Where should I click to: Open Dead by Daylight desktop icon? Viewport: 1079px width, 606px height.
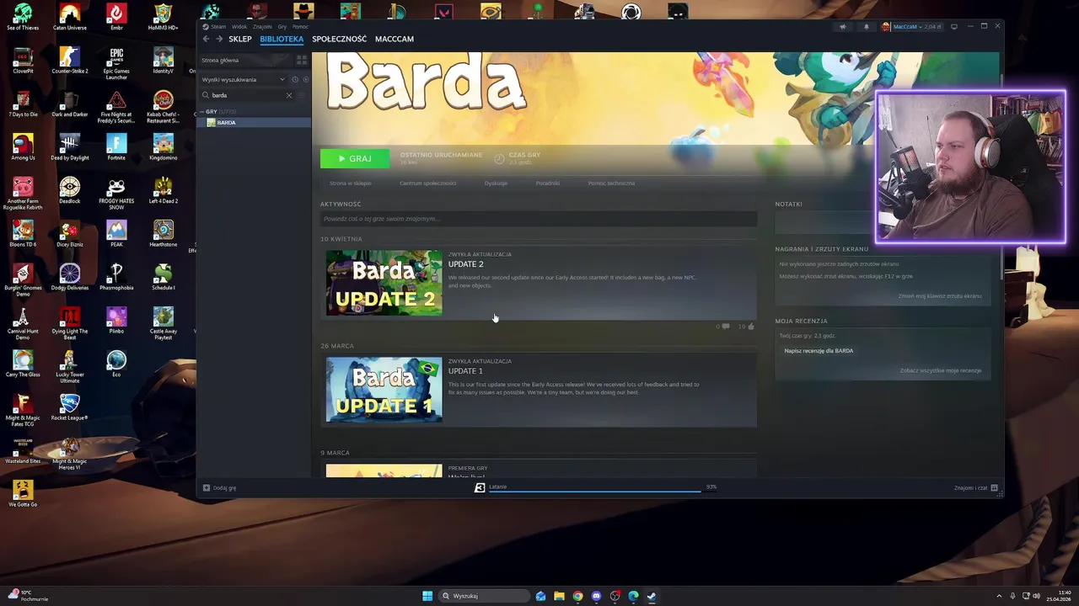(x=70, y=146)
